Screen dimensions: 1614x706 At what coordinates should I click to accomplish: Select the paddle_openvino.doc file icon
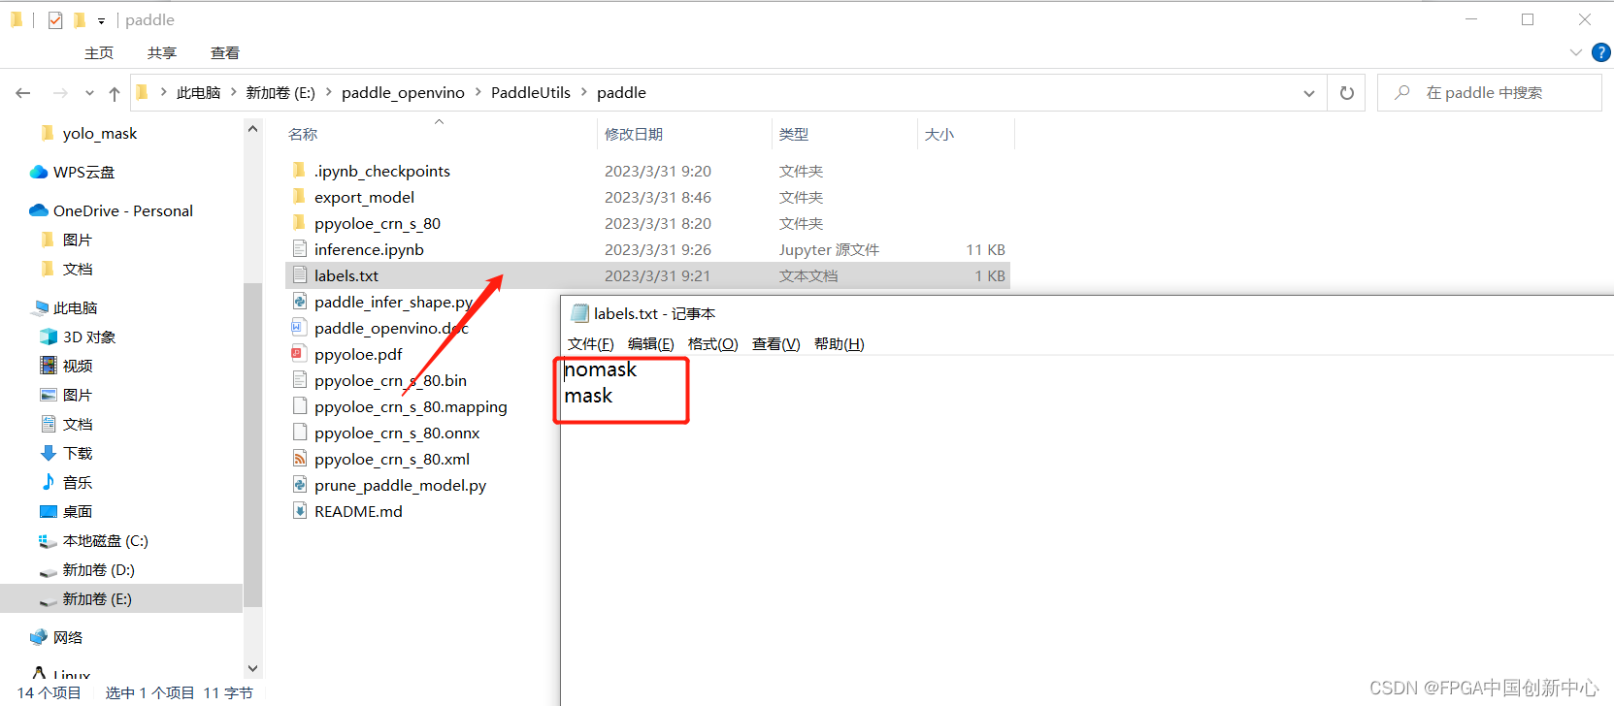(300, 328)
